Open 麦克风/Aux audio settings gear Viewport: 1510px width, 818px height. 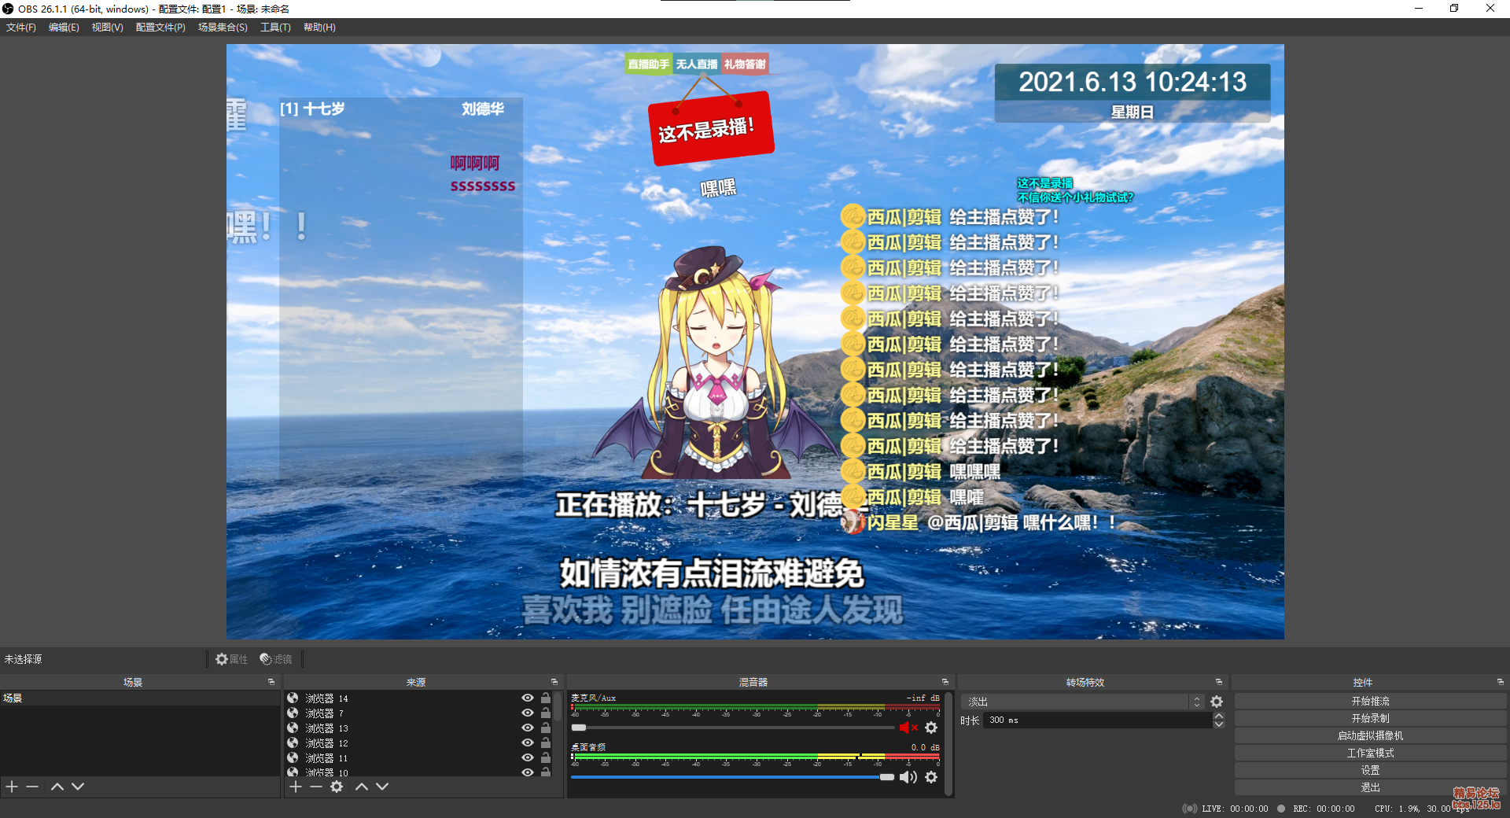coord(931,728)
